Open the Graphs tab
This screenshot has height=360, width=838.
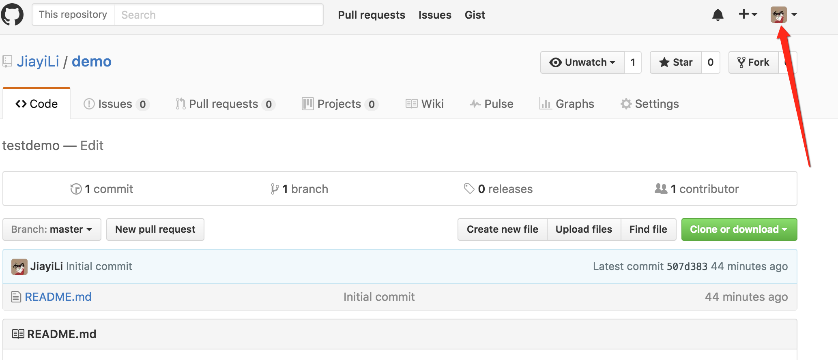point(567,104)
